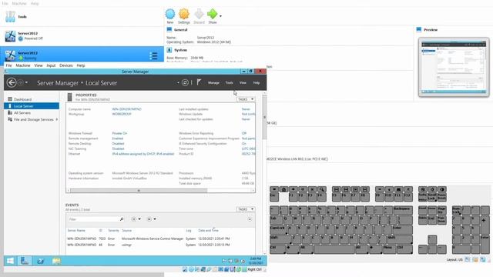Viewport: 493px width, 277px height.
Task: Click Server Manager forward arrow
Action: point(21,82)
